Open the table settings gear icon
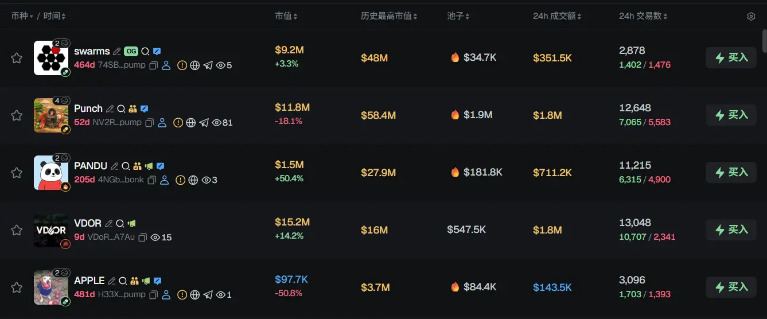The height and width of the screenshot is (319, 767). pos(751,16)
